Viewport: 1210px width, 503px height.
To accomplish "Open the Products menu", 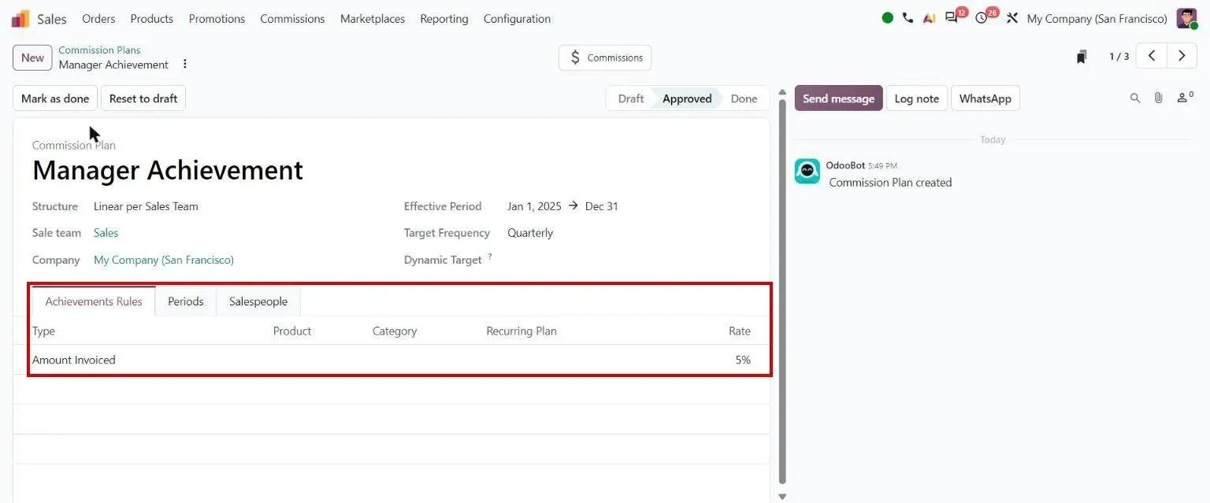I will point(152,18).
